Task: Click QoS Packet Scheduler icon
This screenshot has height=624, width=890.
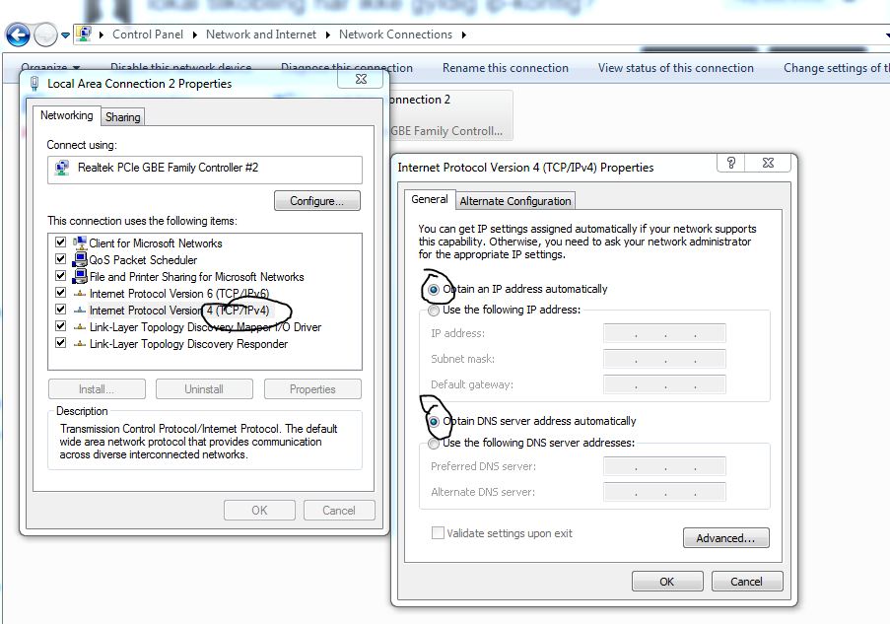Action: tap(80, 259)
